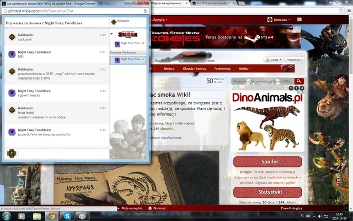Bookmark the page with the star icon
Viewport: 353px width, 221px height.
pyautogui.click(x=341, y=10)
